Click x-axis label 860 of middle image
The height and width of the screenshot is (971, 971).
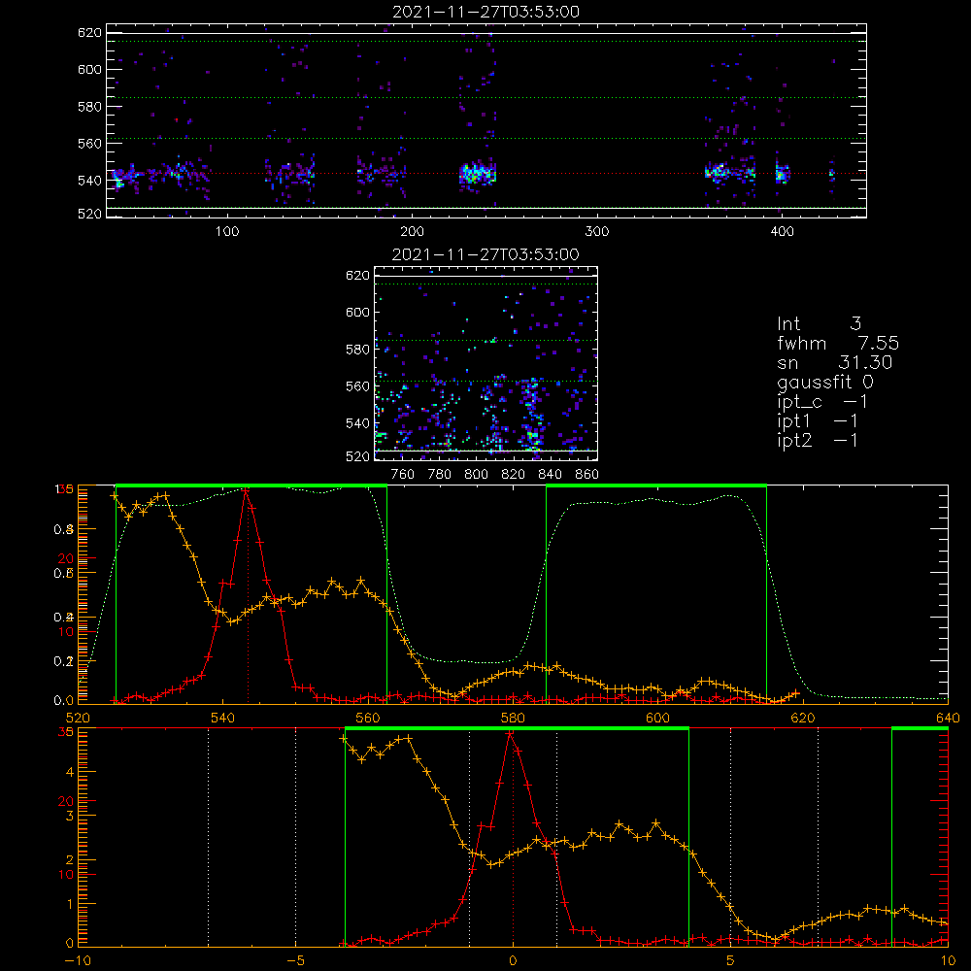pos(587,475)
